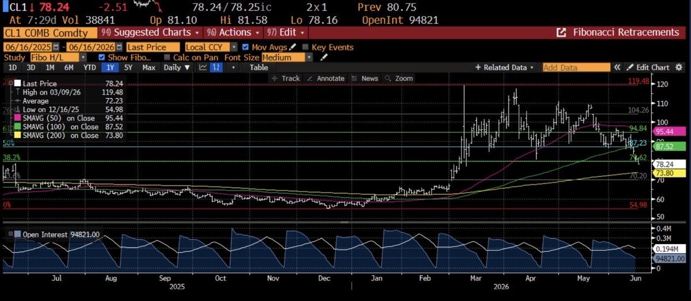Click Last Price field selector
Screen dimensions: 691x301
click(154, 47)
